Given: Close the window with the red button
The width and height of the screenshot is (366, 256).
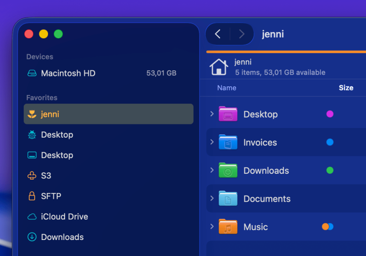Looking at the screenshot, I should click(29, 34).
